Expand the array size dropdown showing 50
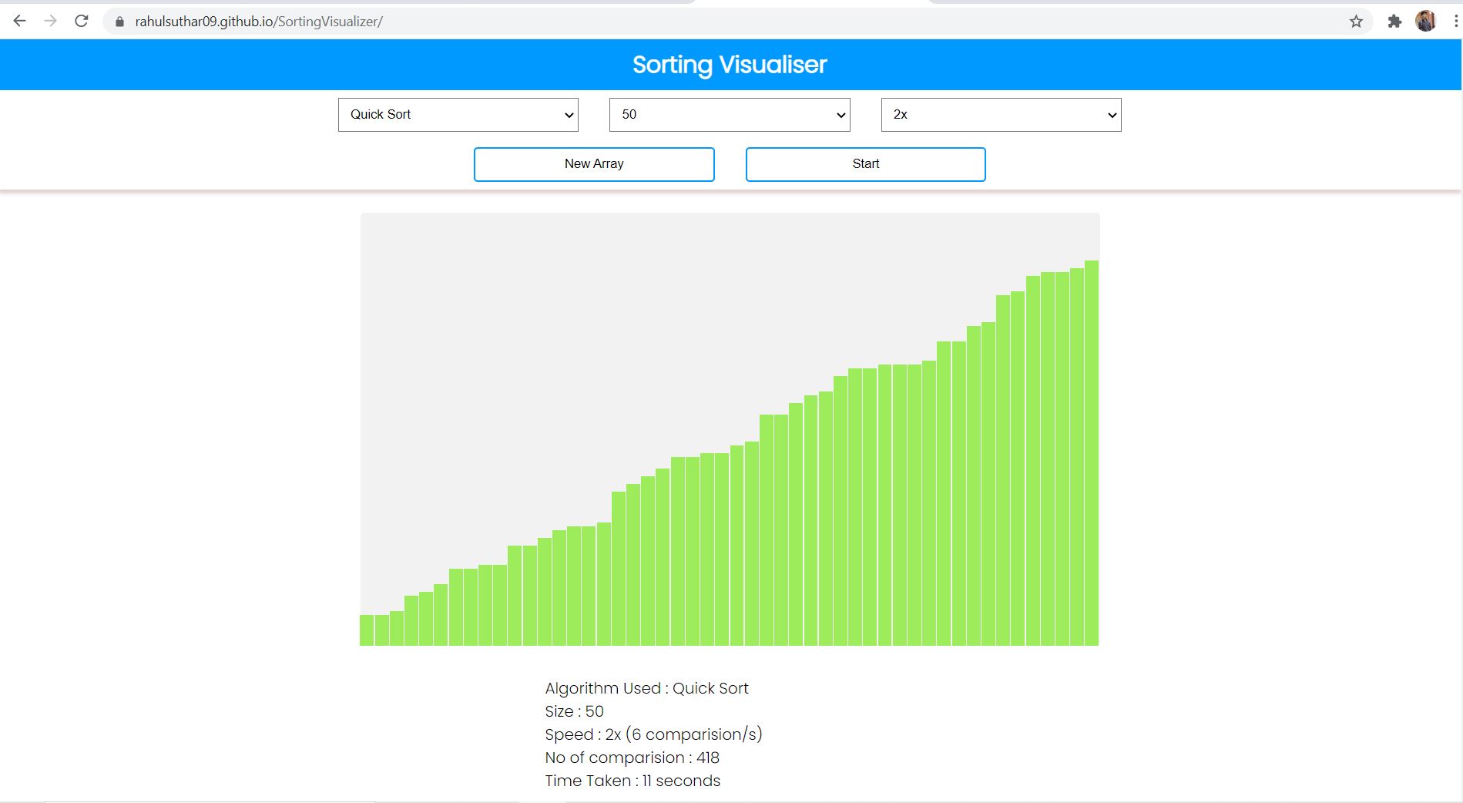Image resolution: width=1463 pixels, height=803 pixels. tap(730, 115)
